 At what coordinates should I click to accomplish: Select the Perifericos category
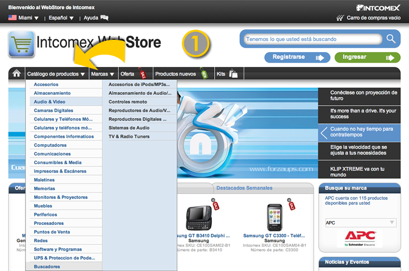pos(66,214)
